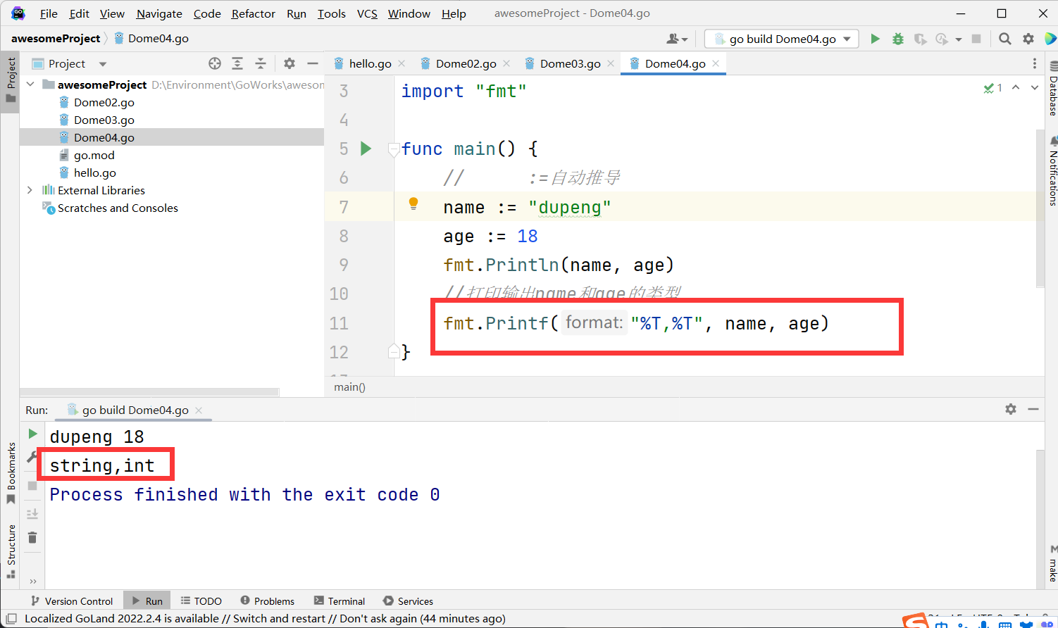Toggle the Project tool window sidebar button
This screenshot has width=1058, height=628.
coord(11,79)
